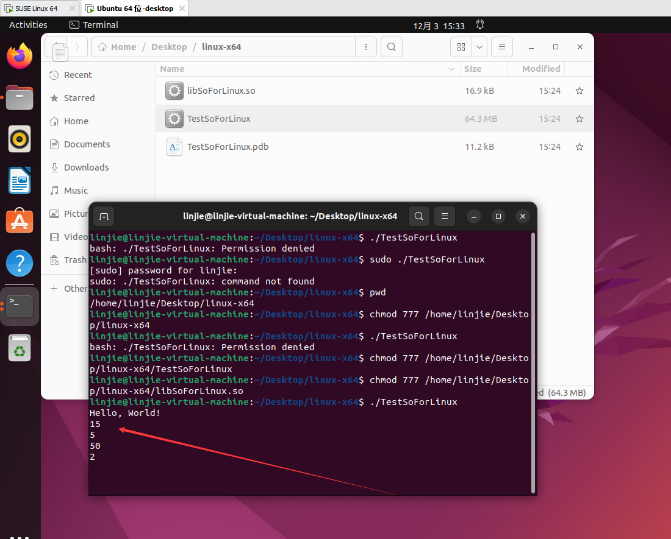The height and width of the screenshot is (539, 671).
Task: Close the SUSE Linux 64 tab
Action: point(72,8)
